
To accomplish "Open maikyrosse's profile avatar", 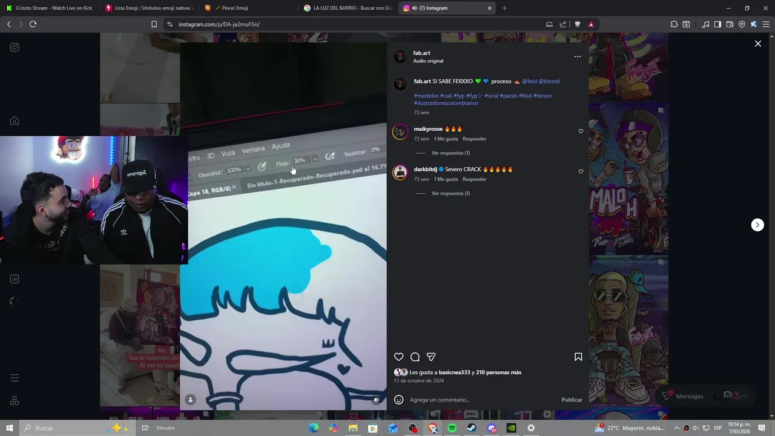I will pos(400,131).
